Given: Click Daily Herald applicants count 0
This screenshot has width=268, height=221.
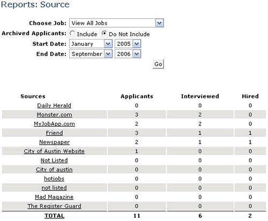Looking at the screenshot, I should pos(137,106).
